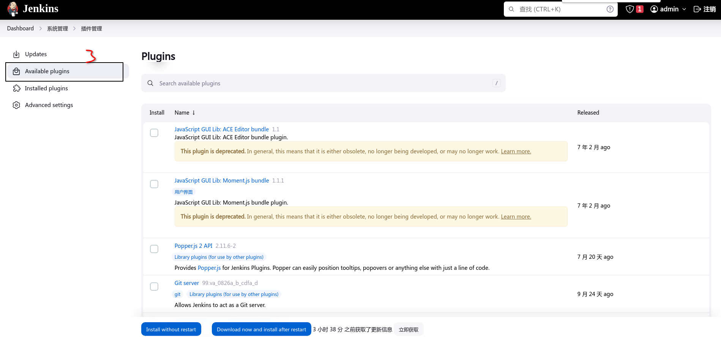The image size is (721, 337).
Task: Click version text 2.11.6-2
Action: coord(226,246)
